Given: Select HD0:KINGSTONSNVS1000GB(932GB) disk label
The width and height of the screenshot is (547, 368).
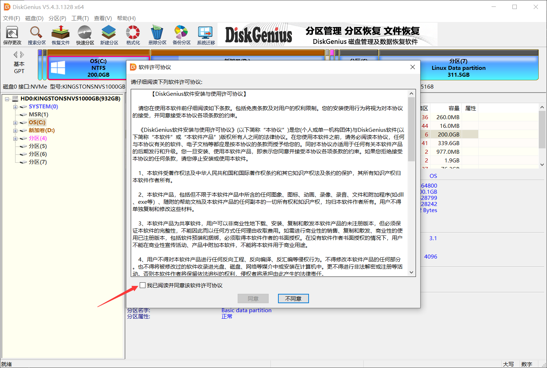Looking at the screenshot, I should pyautogui.click(x=71, y=98).
